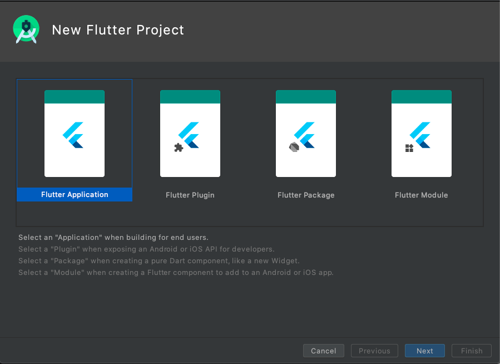The image size is (500, 364).
Task: Select the Flutter Module label
Action: [x=421, y=195]
